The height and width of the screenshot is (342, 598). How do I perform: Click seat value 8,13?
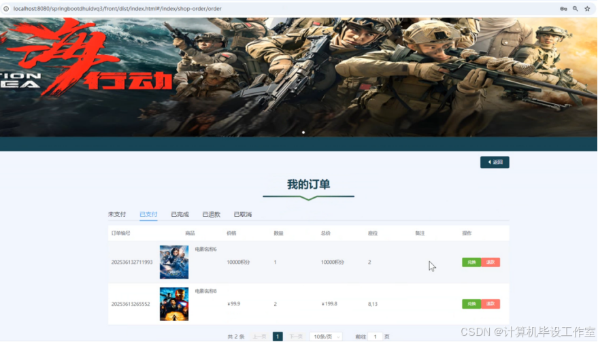click(x=373, y=304)
